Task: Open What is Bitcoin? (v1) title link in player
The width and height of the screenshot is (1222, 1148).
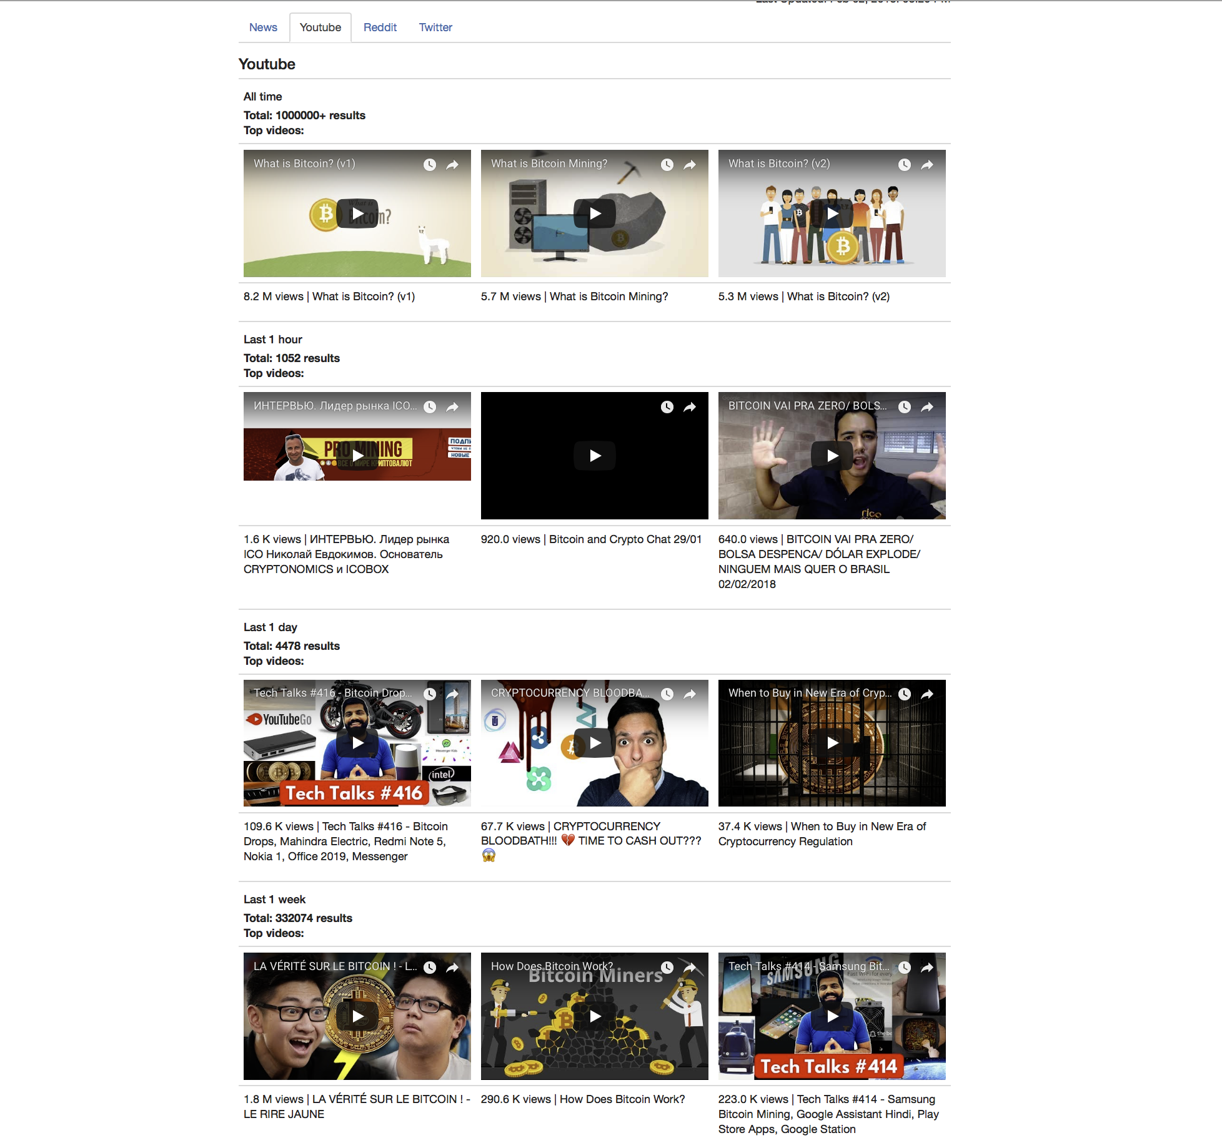Action: (x=304, y=164)
